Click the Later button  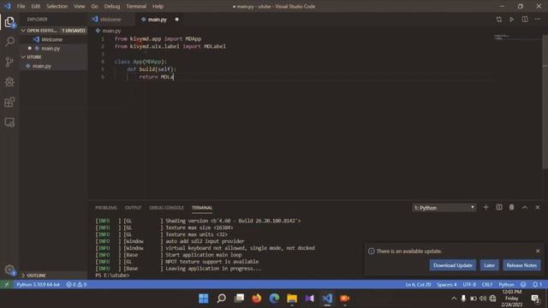pyautogui.click(x=489, y=265)
